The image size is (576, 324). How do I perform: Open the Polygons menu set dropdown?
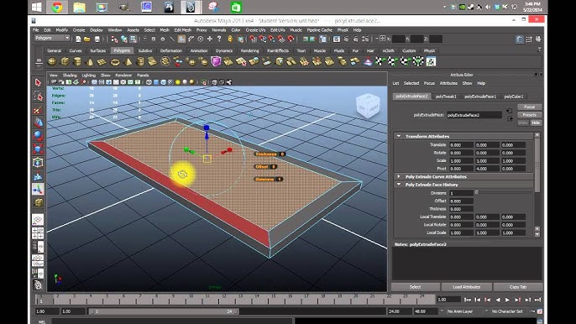[x=52, y=38]
